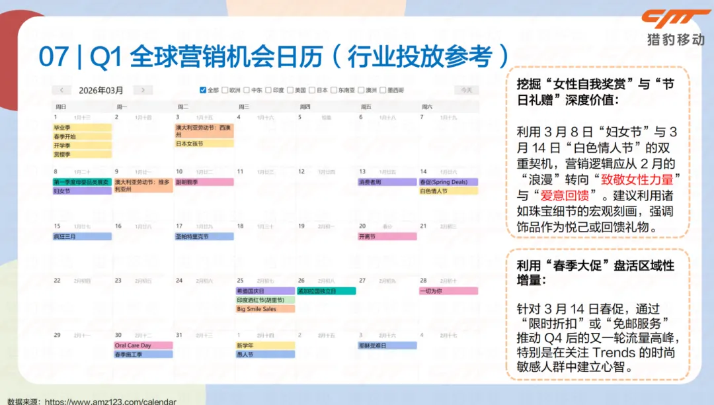The height and width of the screenshot is (405, 714).
Task: Select the 圣帕特里克节 event bar
Action: coord(204,236)
